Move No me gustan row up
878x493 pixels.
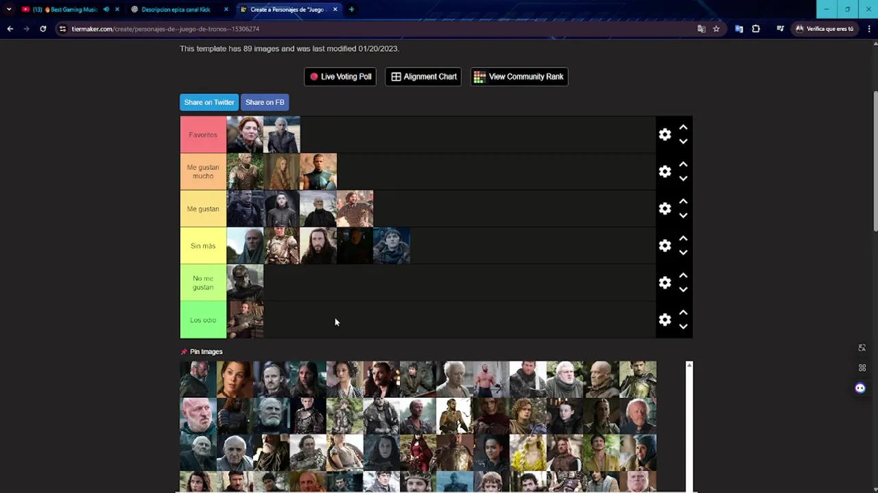(683, 275)
